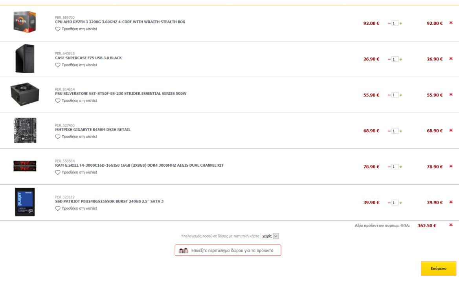Open Case Supercase F75 USB 3.0 Black link
The width and height of the screenshot is (459, 283).
click(88, 58)
